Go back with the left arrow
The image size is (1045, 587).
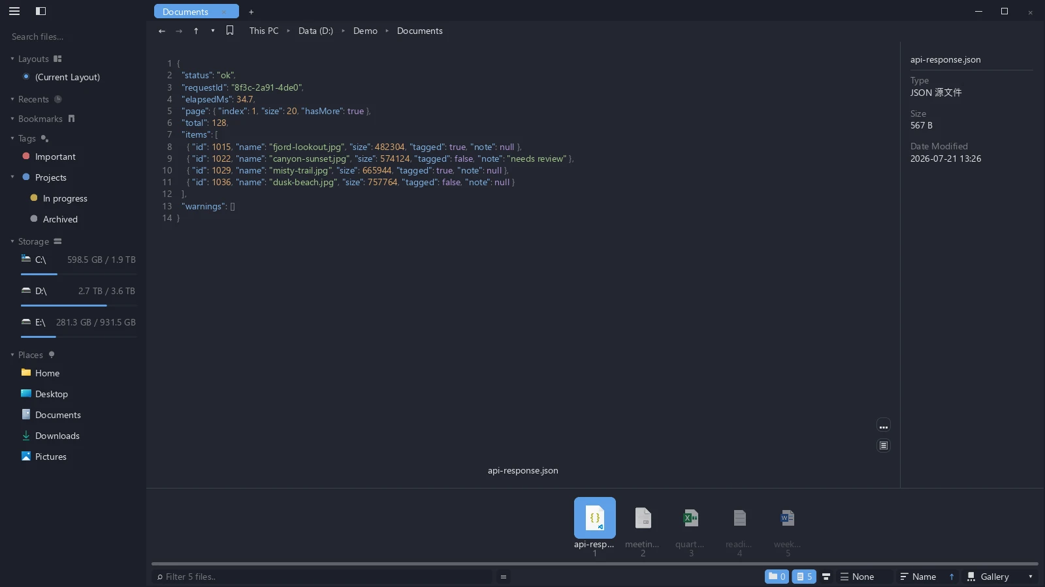162,31
